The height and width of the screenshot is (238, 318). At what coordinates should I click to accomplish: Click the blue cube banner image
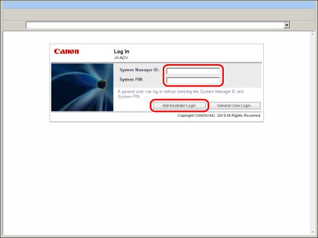82,87
